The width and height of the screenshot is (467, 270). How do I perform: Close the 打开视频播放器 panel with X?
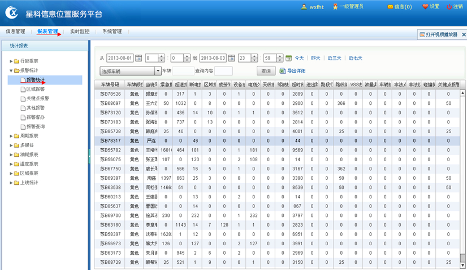click(464, 34)
